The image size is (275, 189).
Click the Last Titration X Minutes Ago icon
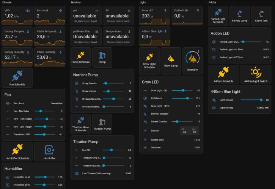pos(77,174)
